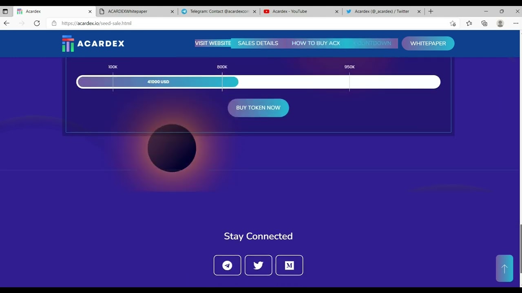Viewport: 522px width, 293px height.
Task: Open the Telegram social icon
Action: pyautogui.click(x=227, y=265)
